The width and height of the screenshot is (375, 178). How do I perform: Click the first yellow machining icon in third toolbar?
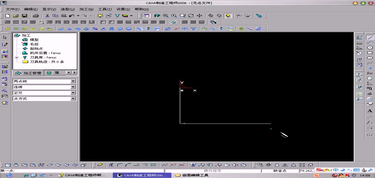point(8,29)
